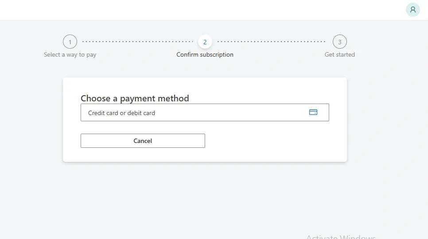Jump to the Get started step label

[339, 54]
